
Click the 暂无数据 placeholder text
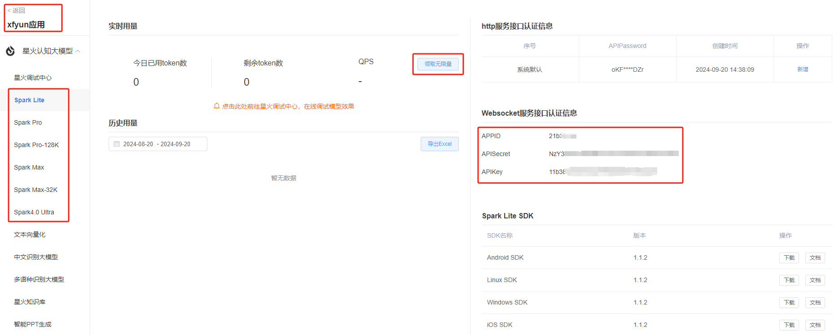coord(284,178)
